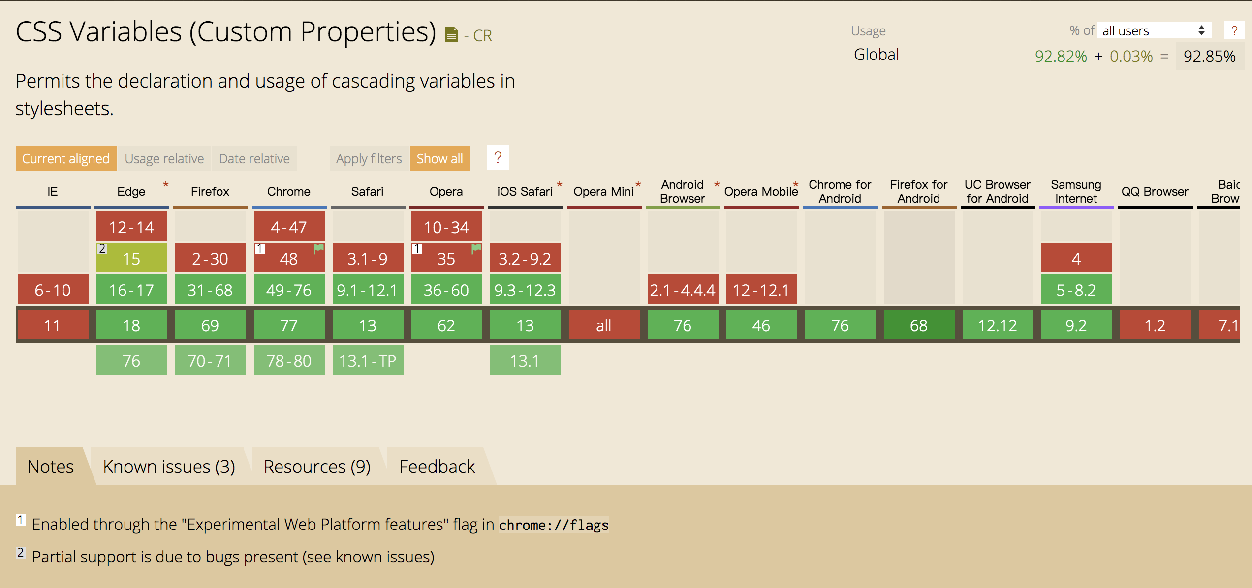Expand Chrome versions 4-47 cell
This screenshot has height=588, width=1252.
tap(289, 227)
